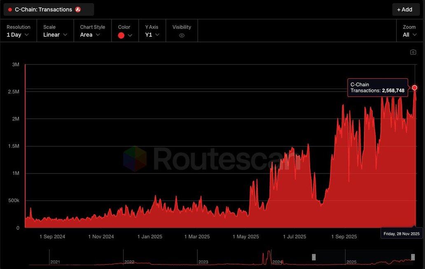
Task: Click the Avalanche logo in the series chip
Action: [78, 9]
